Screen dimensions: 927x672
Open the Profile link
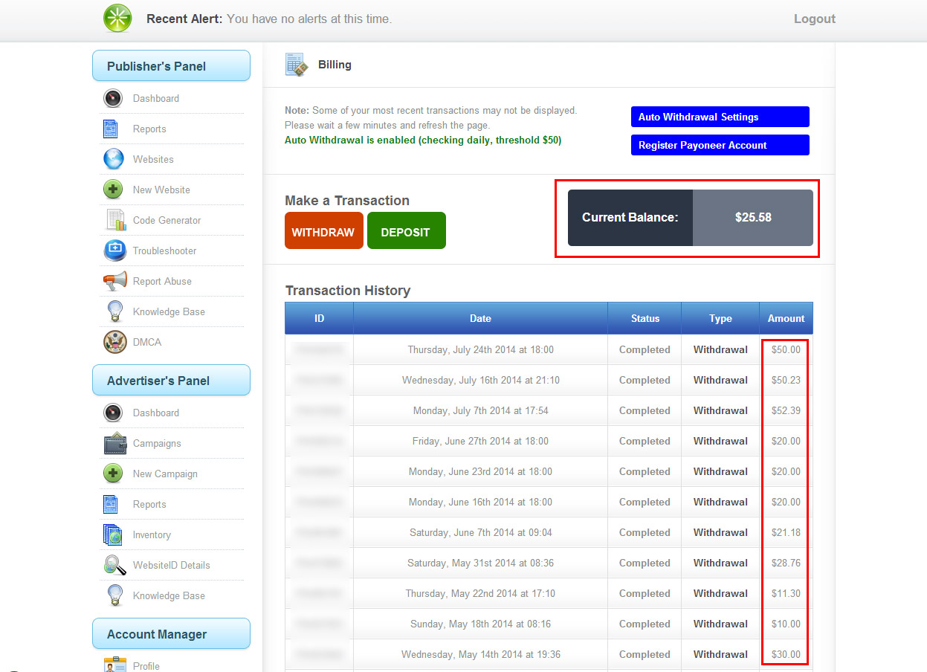(x=146, y=666)
